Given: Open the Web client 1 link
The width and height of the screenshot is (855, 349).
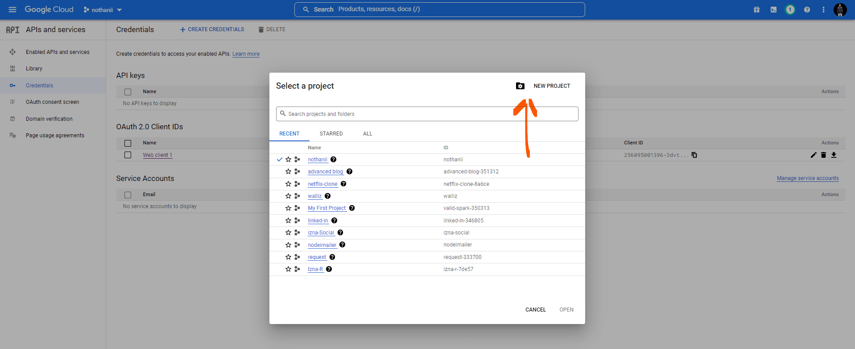Looking at the screenshot, I should click(x=157, y=155).
